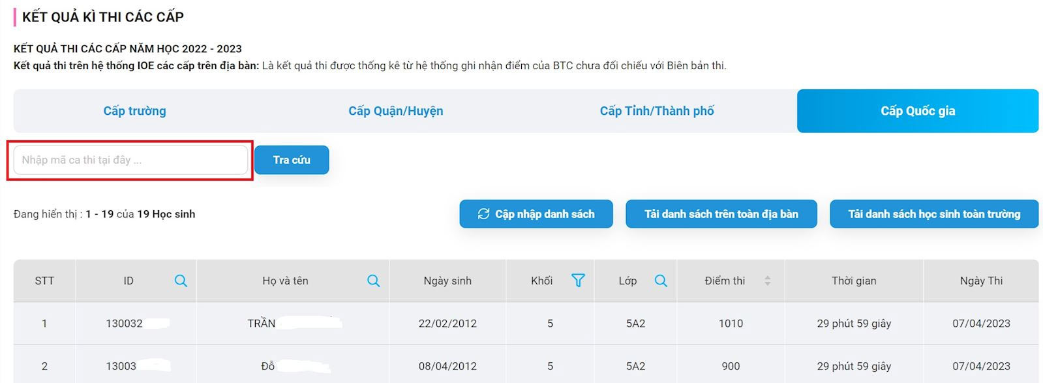
Task: Click the search icon next to Lớp
Action: pyautogui.click(x=661, y=281)
